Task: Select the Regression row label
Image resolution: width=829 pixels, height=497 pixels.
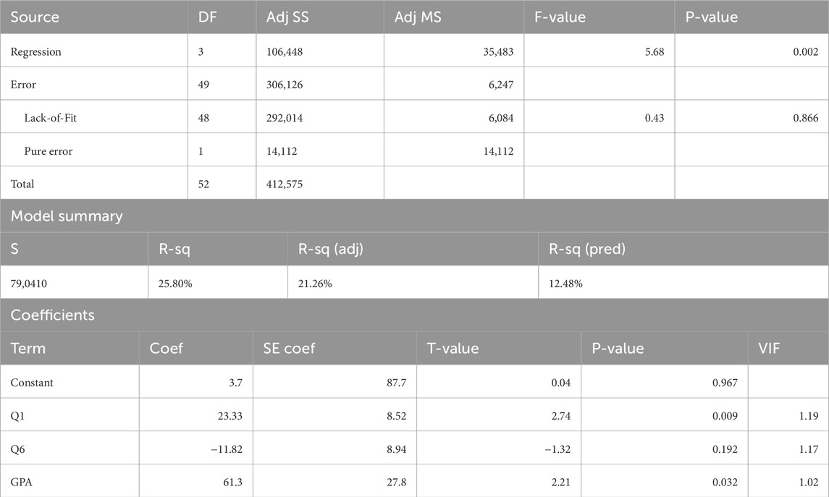Action: (x=35, y=52)
